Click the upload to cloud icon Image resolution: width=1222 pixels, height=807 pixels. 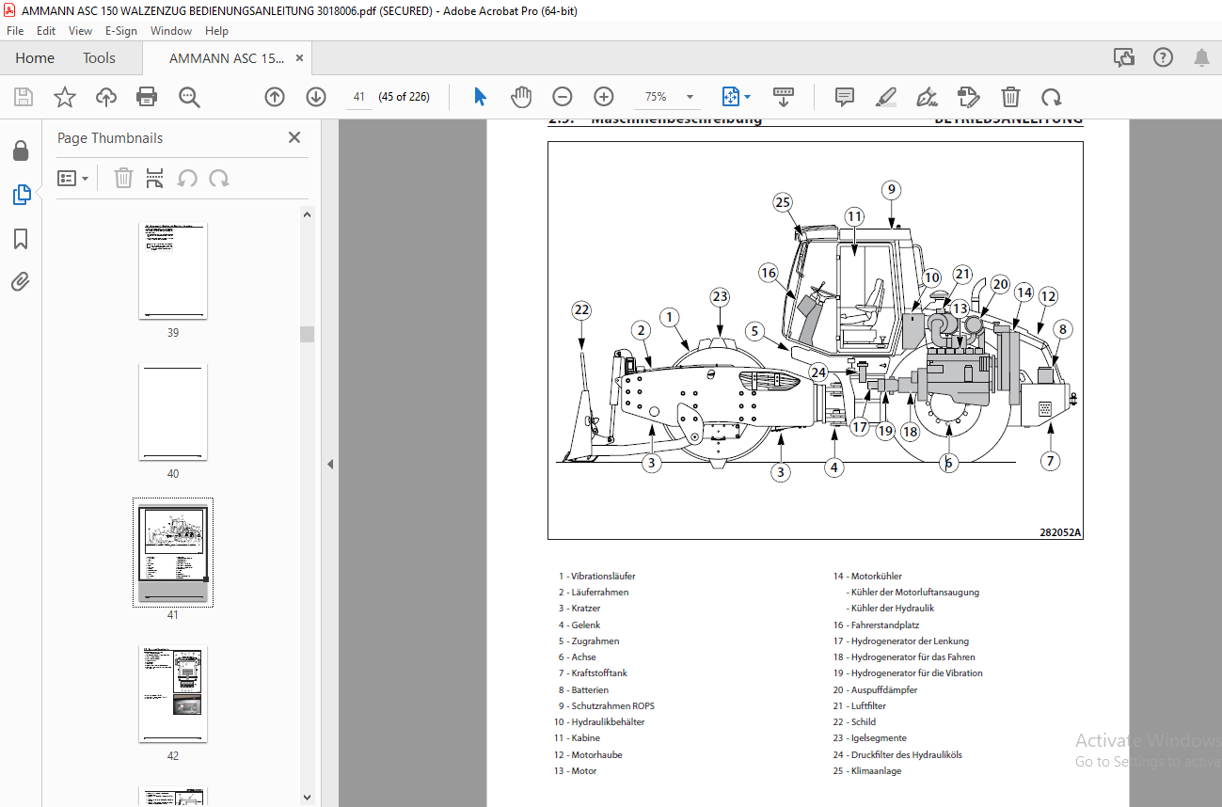coord(105,97)
